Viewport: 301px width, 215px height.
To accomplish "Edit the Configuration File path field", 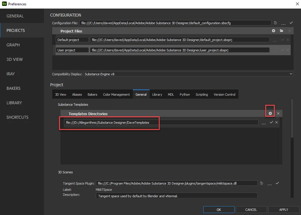I will pos(175,23).
